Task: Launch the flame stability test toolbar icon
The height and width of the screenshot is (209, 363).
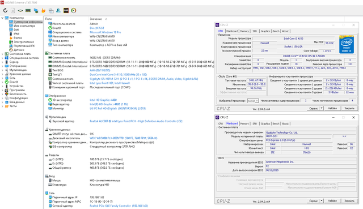Action: click(43, 10)
